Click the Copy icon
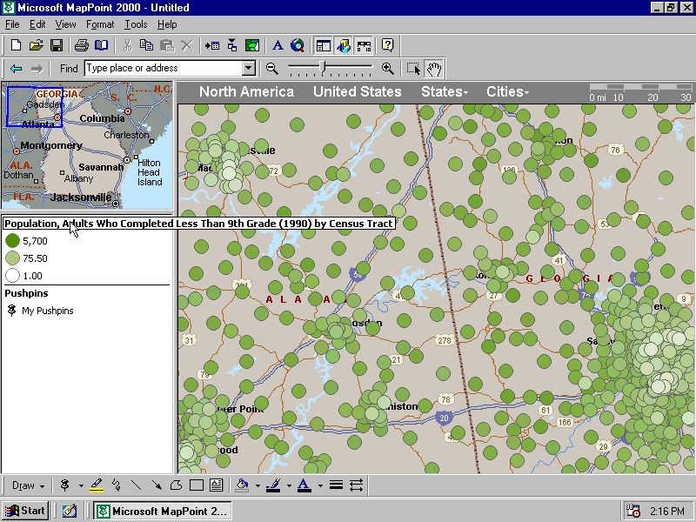 [x=146, y=45]
